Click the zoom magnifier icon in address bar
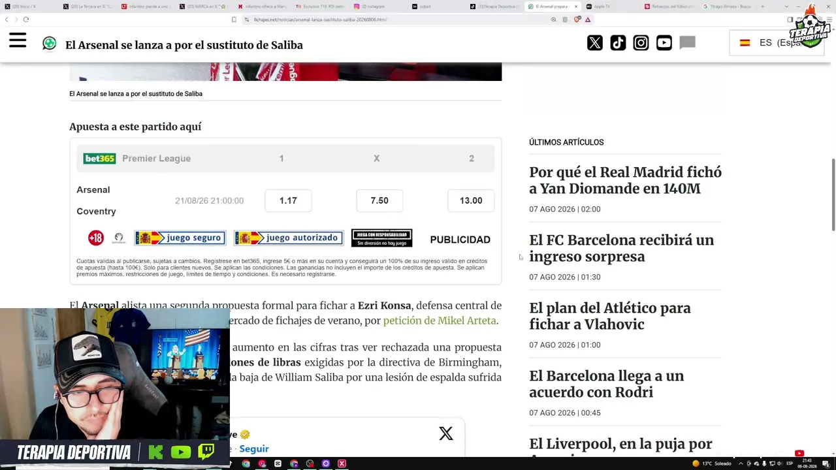The width and height of the screenshot is (836, 470). click(x=553, y=20)
